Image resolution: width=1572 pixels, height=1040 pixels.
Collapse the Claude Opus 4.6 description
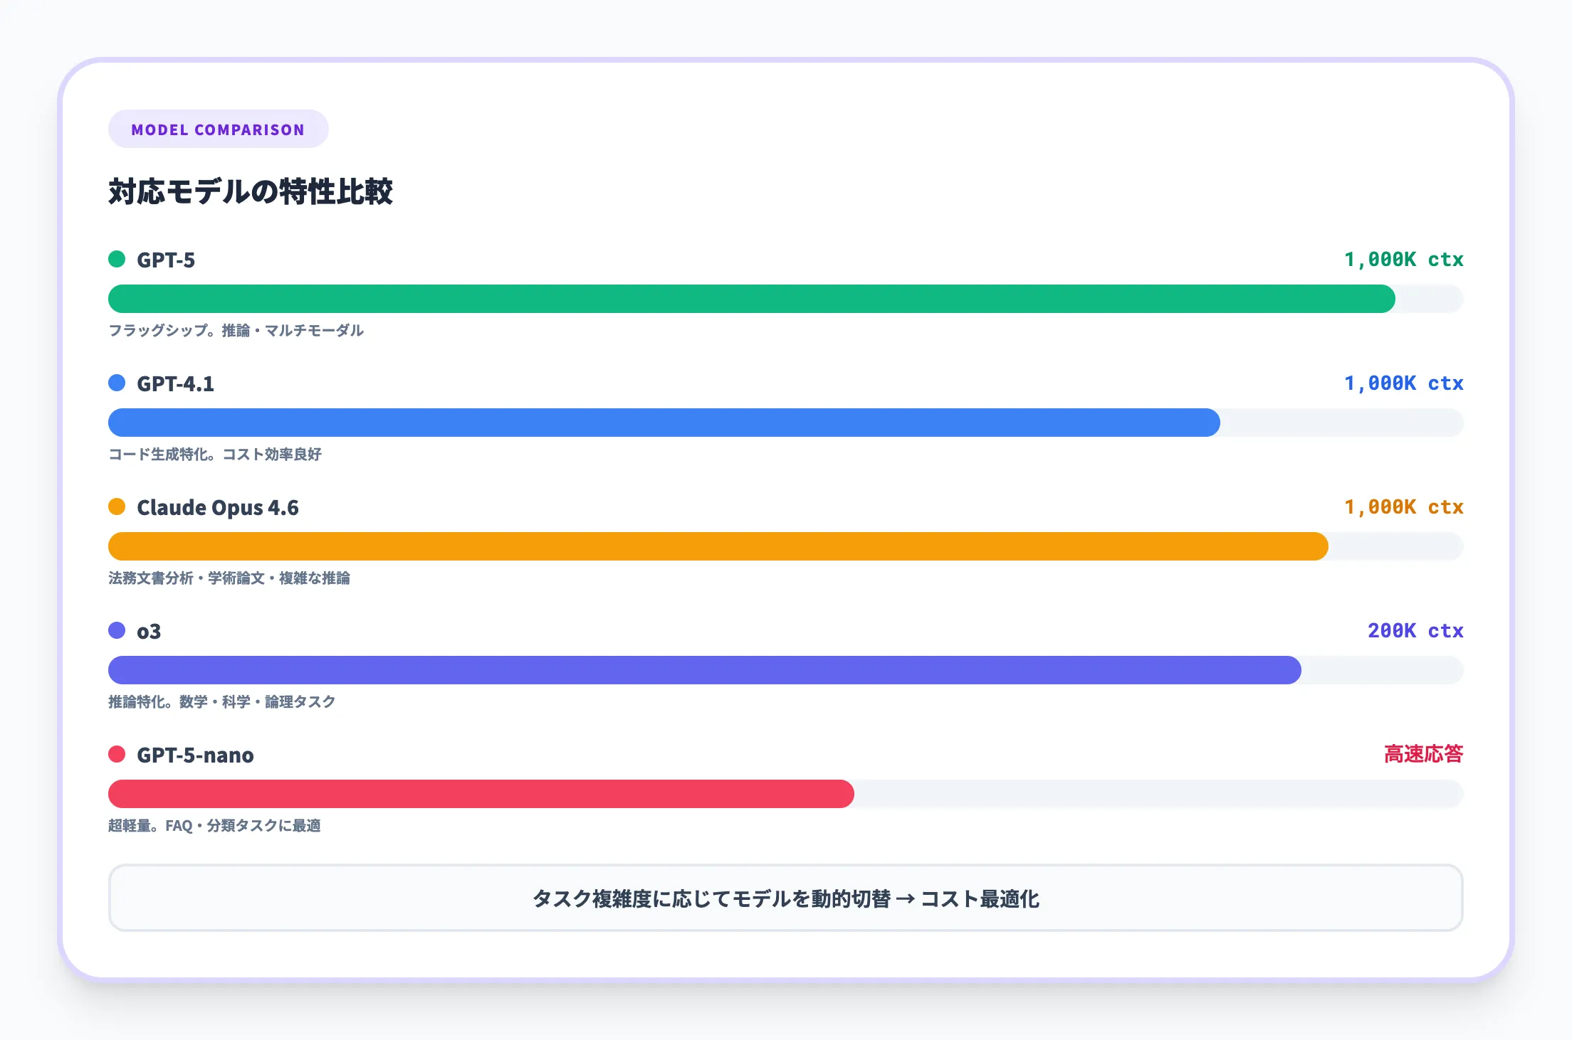[x=232, y=578]
